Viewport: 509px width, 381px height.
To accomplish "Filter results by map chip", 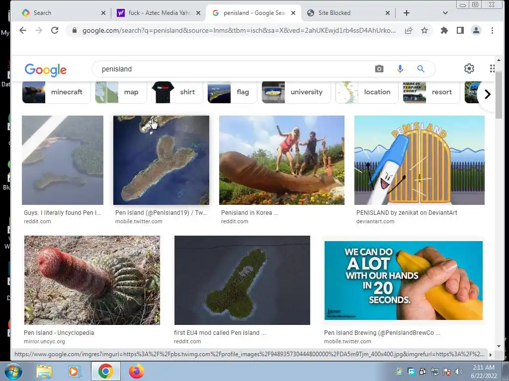I will [x=120, y=92].
